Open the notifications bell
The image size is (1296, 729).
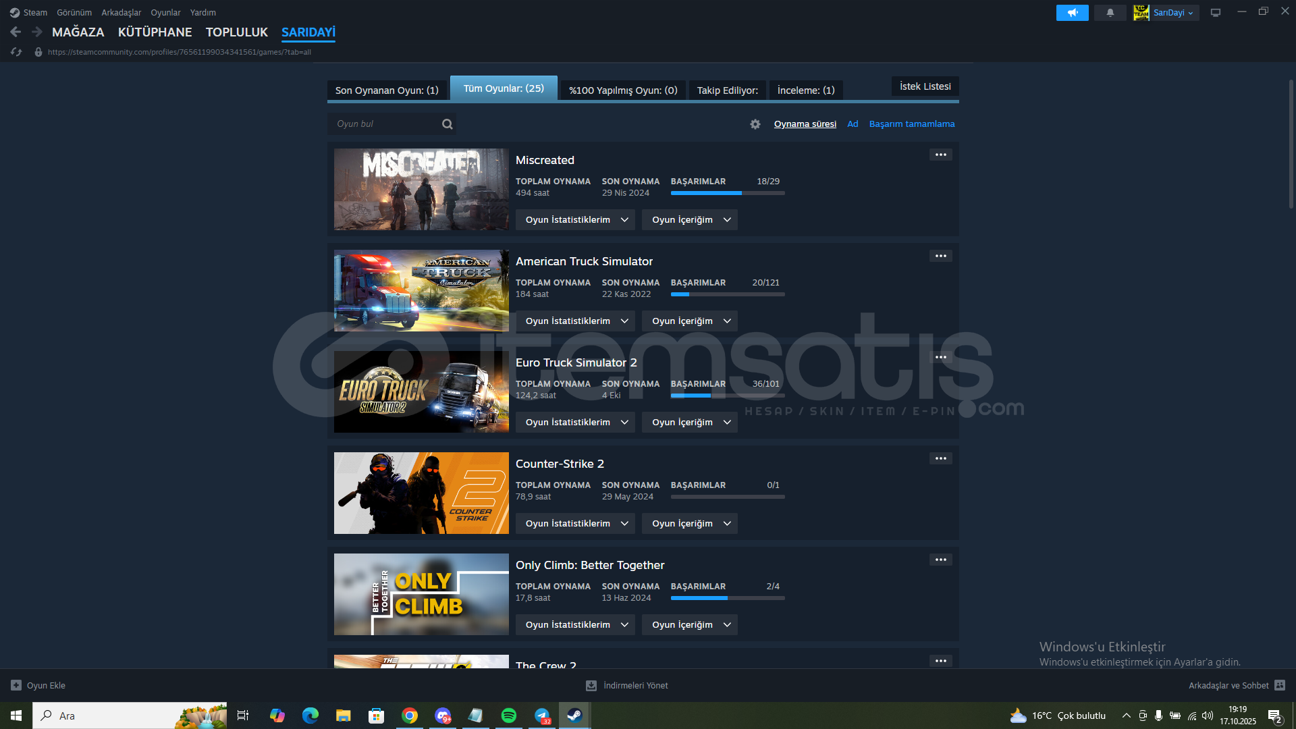pyautogui.click(x=1110, y=13)
